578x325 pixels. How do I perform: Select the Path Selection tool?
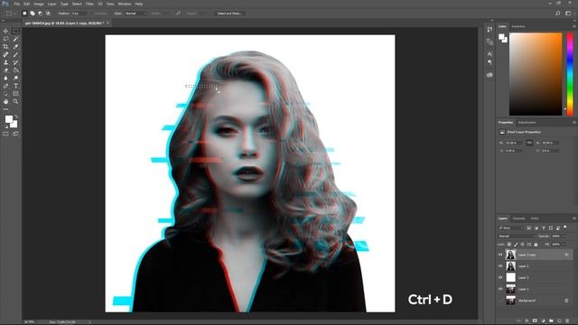tap(5, 94)
